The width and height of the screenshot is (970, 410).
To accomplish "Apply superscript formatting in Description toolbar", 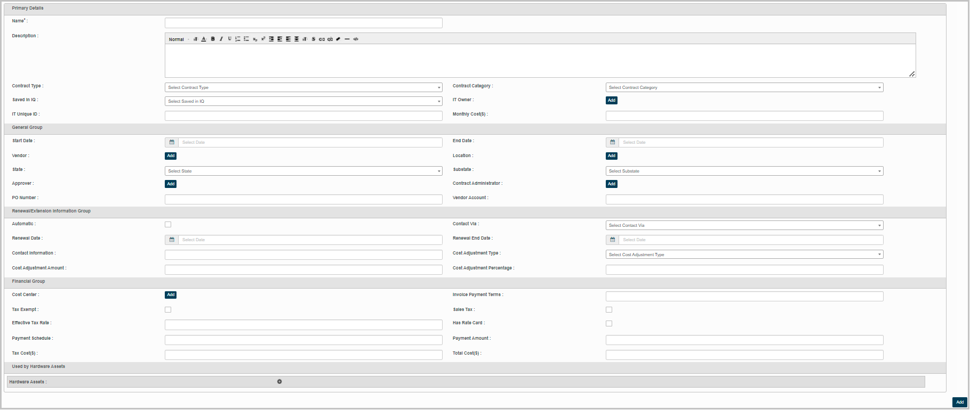I will coord(263,39).
